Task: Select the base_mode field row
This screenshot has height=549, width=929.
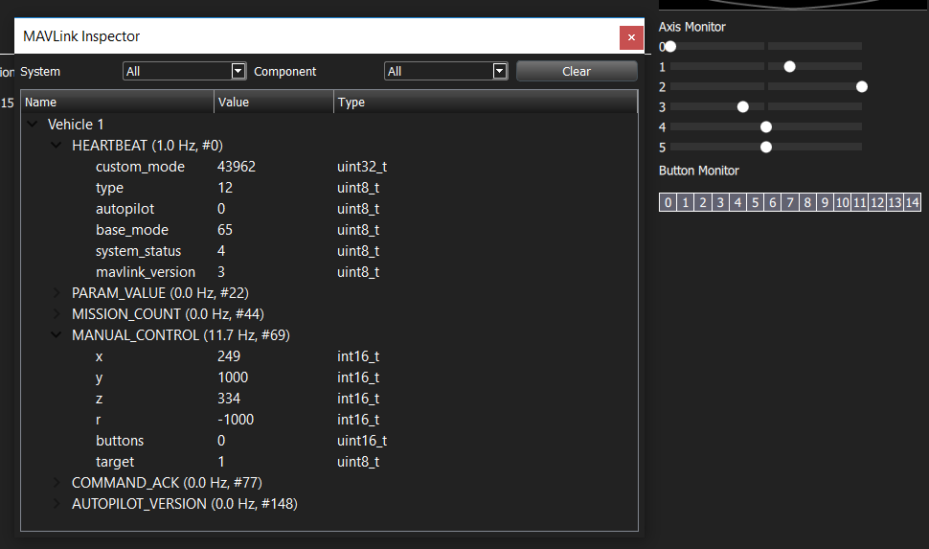Action: click(329, 229)
